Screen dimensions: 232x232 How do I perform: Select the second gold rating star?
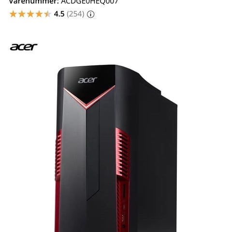coord(22,14)
